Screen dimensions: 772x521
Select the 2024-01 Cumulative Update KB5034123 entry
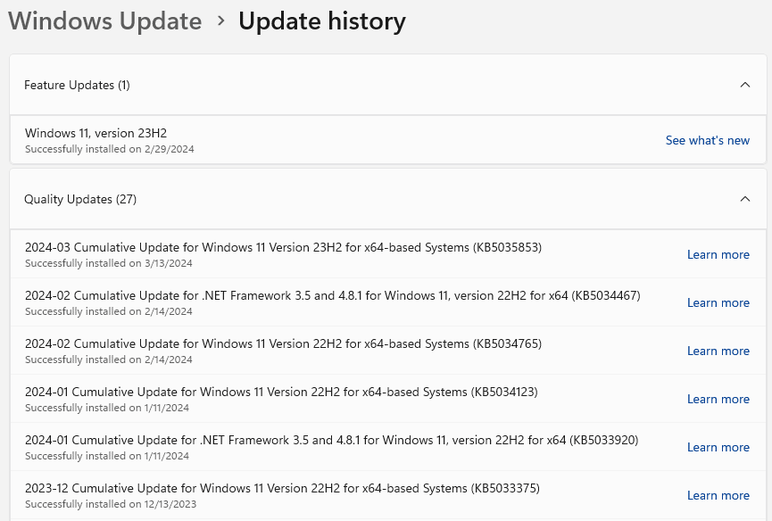tap(388, 399)
